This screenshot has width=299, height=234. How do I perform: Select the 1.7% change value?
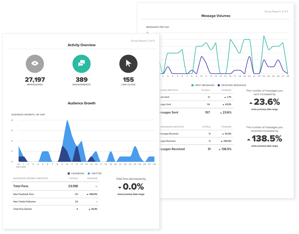(229, 97)
